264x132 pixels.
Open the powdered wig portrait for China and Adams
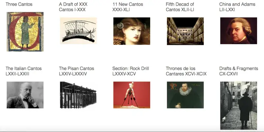point(239,31)
